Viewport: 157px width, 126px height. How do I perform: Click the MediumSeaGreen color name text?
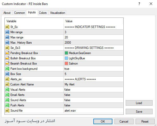pos(80,53)
